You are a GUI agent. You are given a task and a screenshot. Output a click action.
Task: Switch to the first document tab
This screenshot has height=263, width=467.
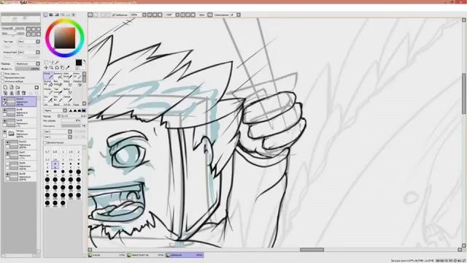(107, 255)
